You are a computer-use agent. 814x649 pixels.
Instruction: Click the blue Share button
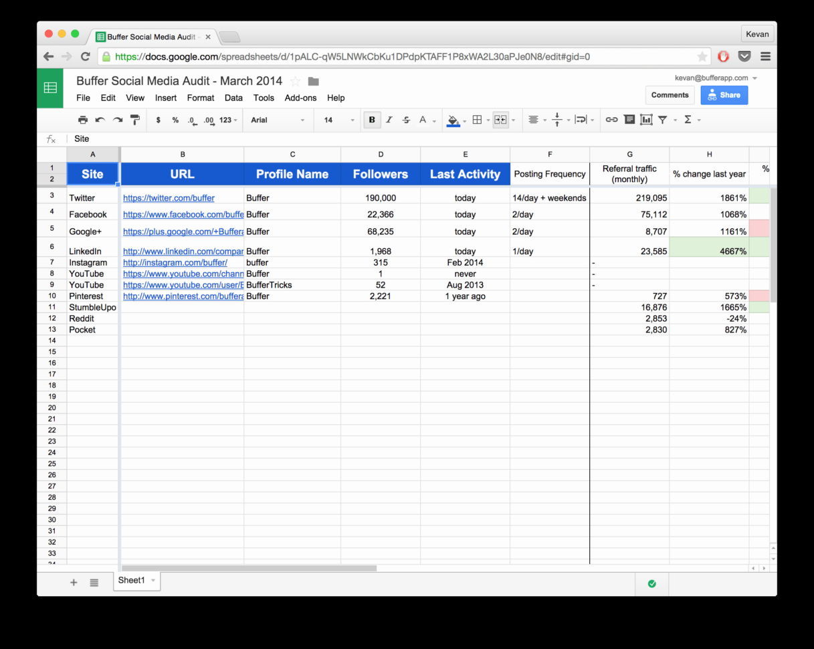[724, 95]
